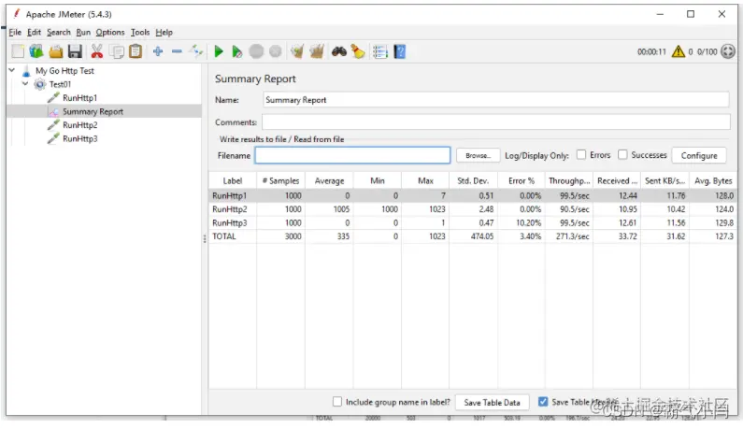Click the Average column header
Screen dimensions: 743x428
coord(329,180)
